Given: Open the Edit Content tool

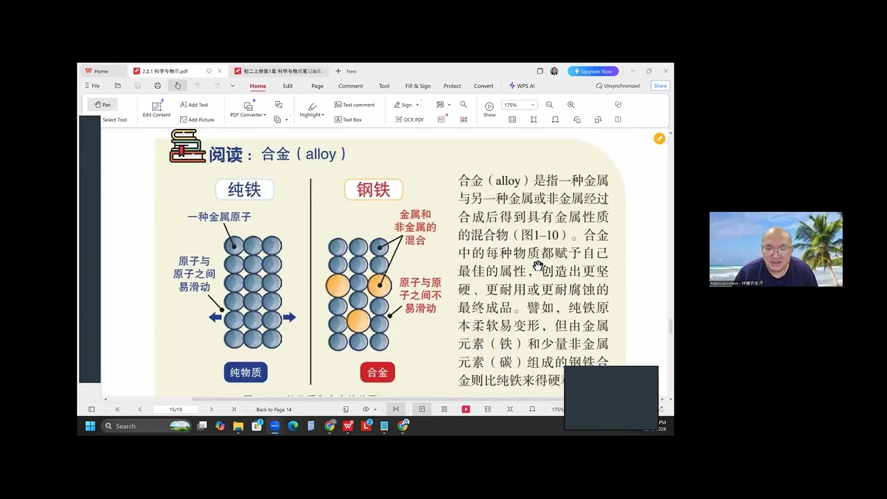Looking at the screenshot, I should pos(157,109).
